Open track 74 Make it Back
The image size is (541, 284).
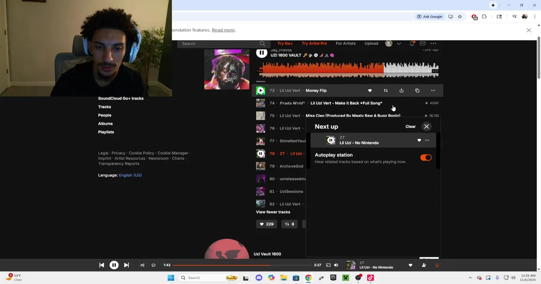coord(346,103)
